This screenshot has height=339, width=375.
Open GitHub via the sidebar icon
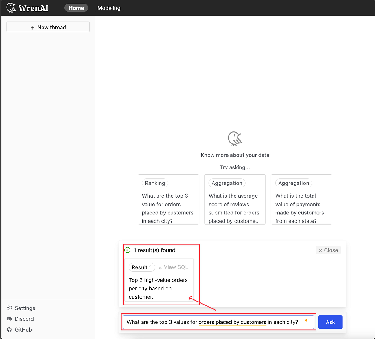coord(9,329)
